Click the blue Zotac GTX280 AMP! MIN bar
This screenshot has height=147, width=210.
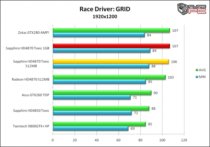pyautogui.click(x=99, y=35)
